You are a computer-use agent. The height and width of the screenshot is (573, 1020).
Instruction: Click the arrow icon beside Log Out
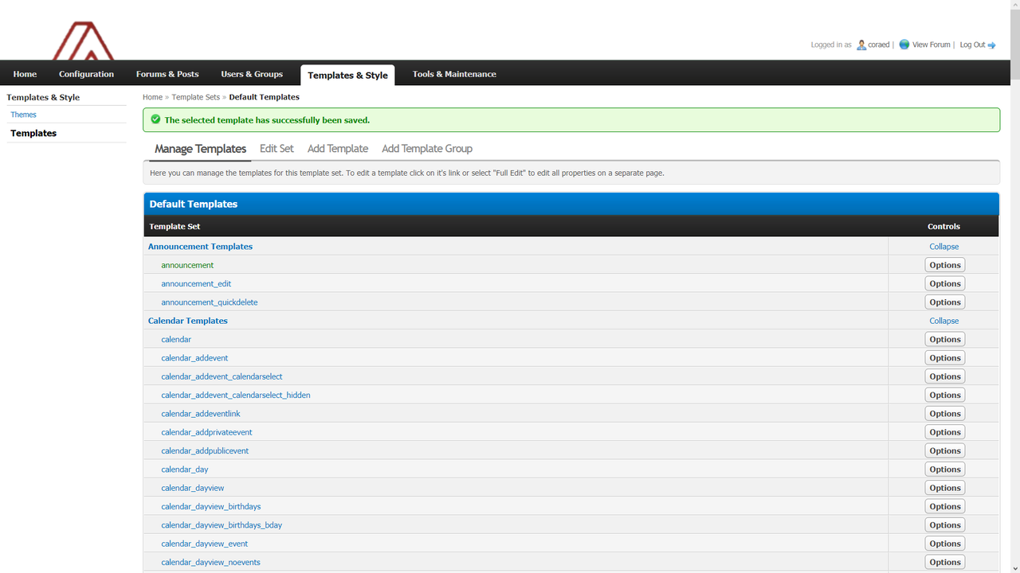(x=992, y=45)
